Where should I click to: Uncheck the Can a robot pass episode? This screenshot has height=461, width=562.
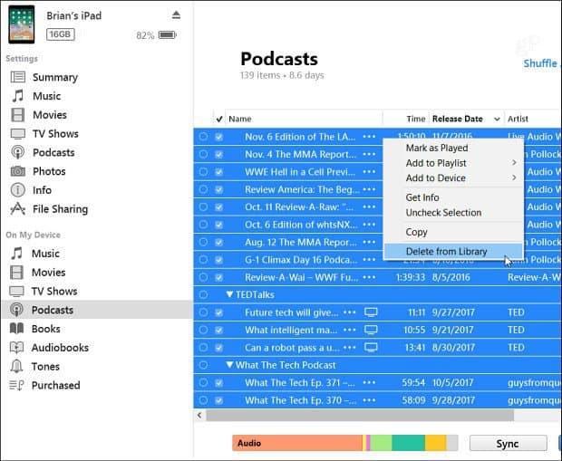[x=218, y=347]
